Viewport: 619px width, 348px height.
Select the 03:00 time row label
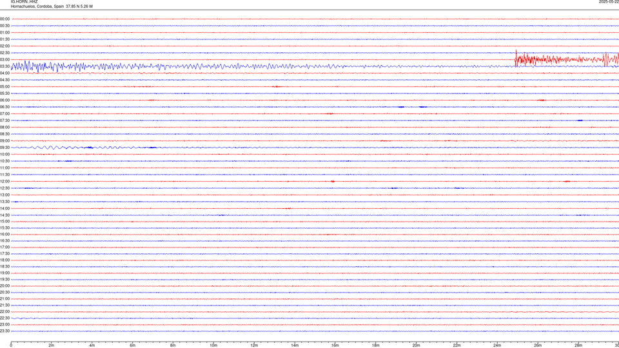(x=5, y=59)
